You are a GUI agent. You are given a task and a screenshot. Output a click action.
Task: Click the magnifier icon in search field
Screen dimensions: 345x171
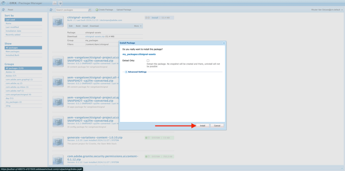tap(90, 10)
